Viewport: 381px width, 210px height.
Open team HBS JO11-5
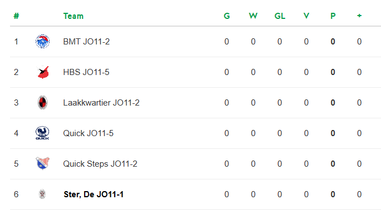pyautogui.click(x=86, y=72)
